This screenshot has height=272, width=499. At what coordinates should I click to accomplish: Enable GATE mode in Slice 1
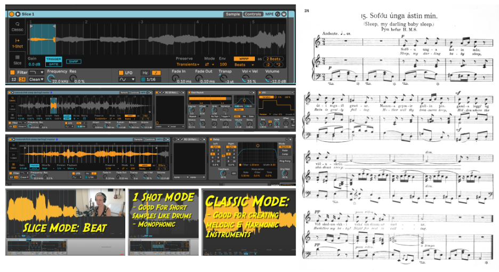(x=54, y=64)
